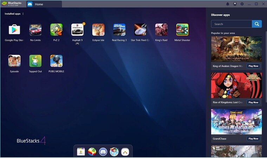Click the Installed apps label
Screen dimensions: 267x158
[13, 14]
